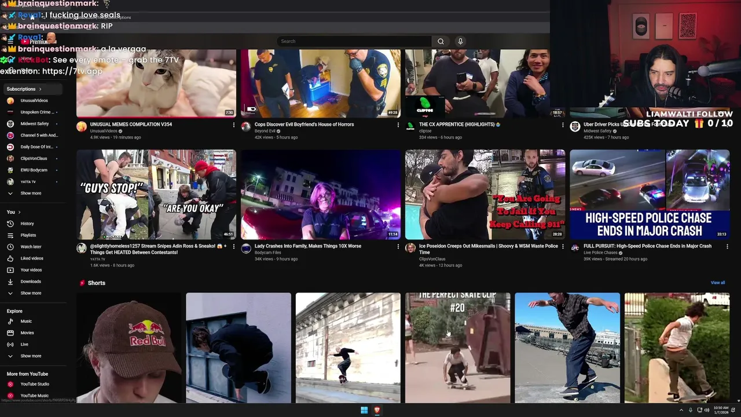Image resolution: width=741 pixels, height=417 pixels.
Task: Open options menu for The CX Apprentice
Action: tap(562, 125)
